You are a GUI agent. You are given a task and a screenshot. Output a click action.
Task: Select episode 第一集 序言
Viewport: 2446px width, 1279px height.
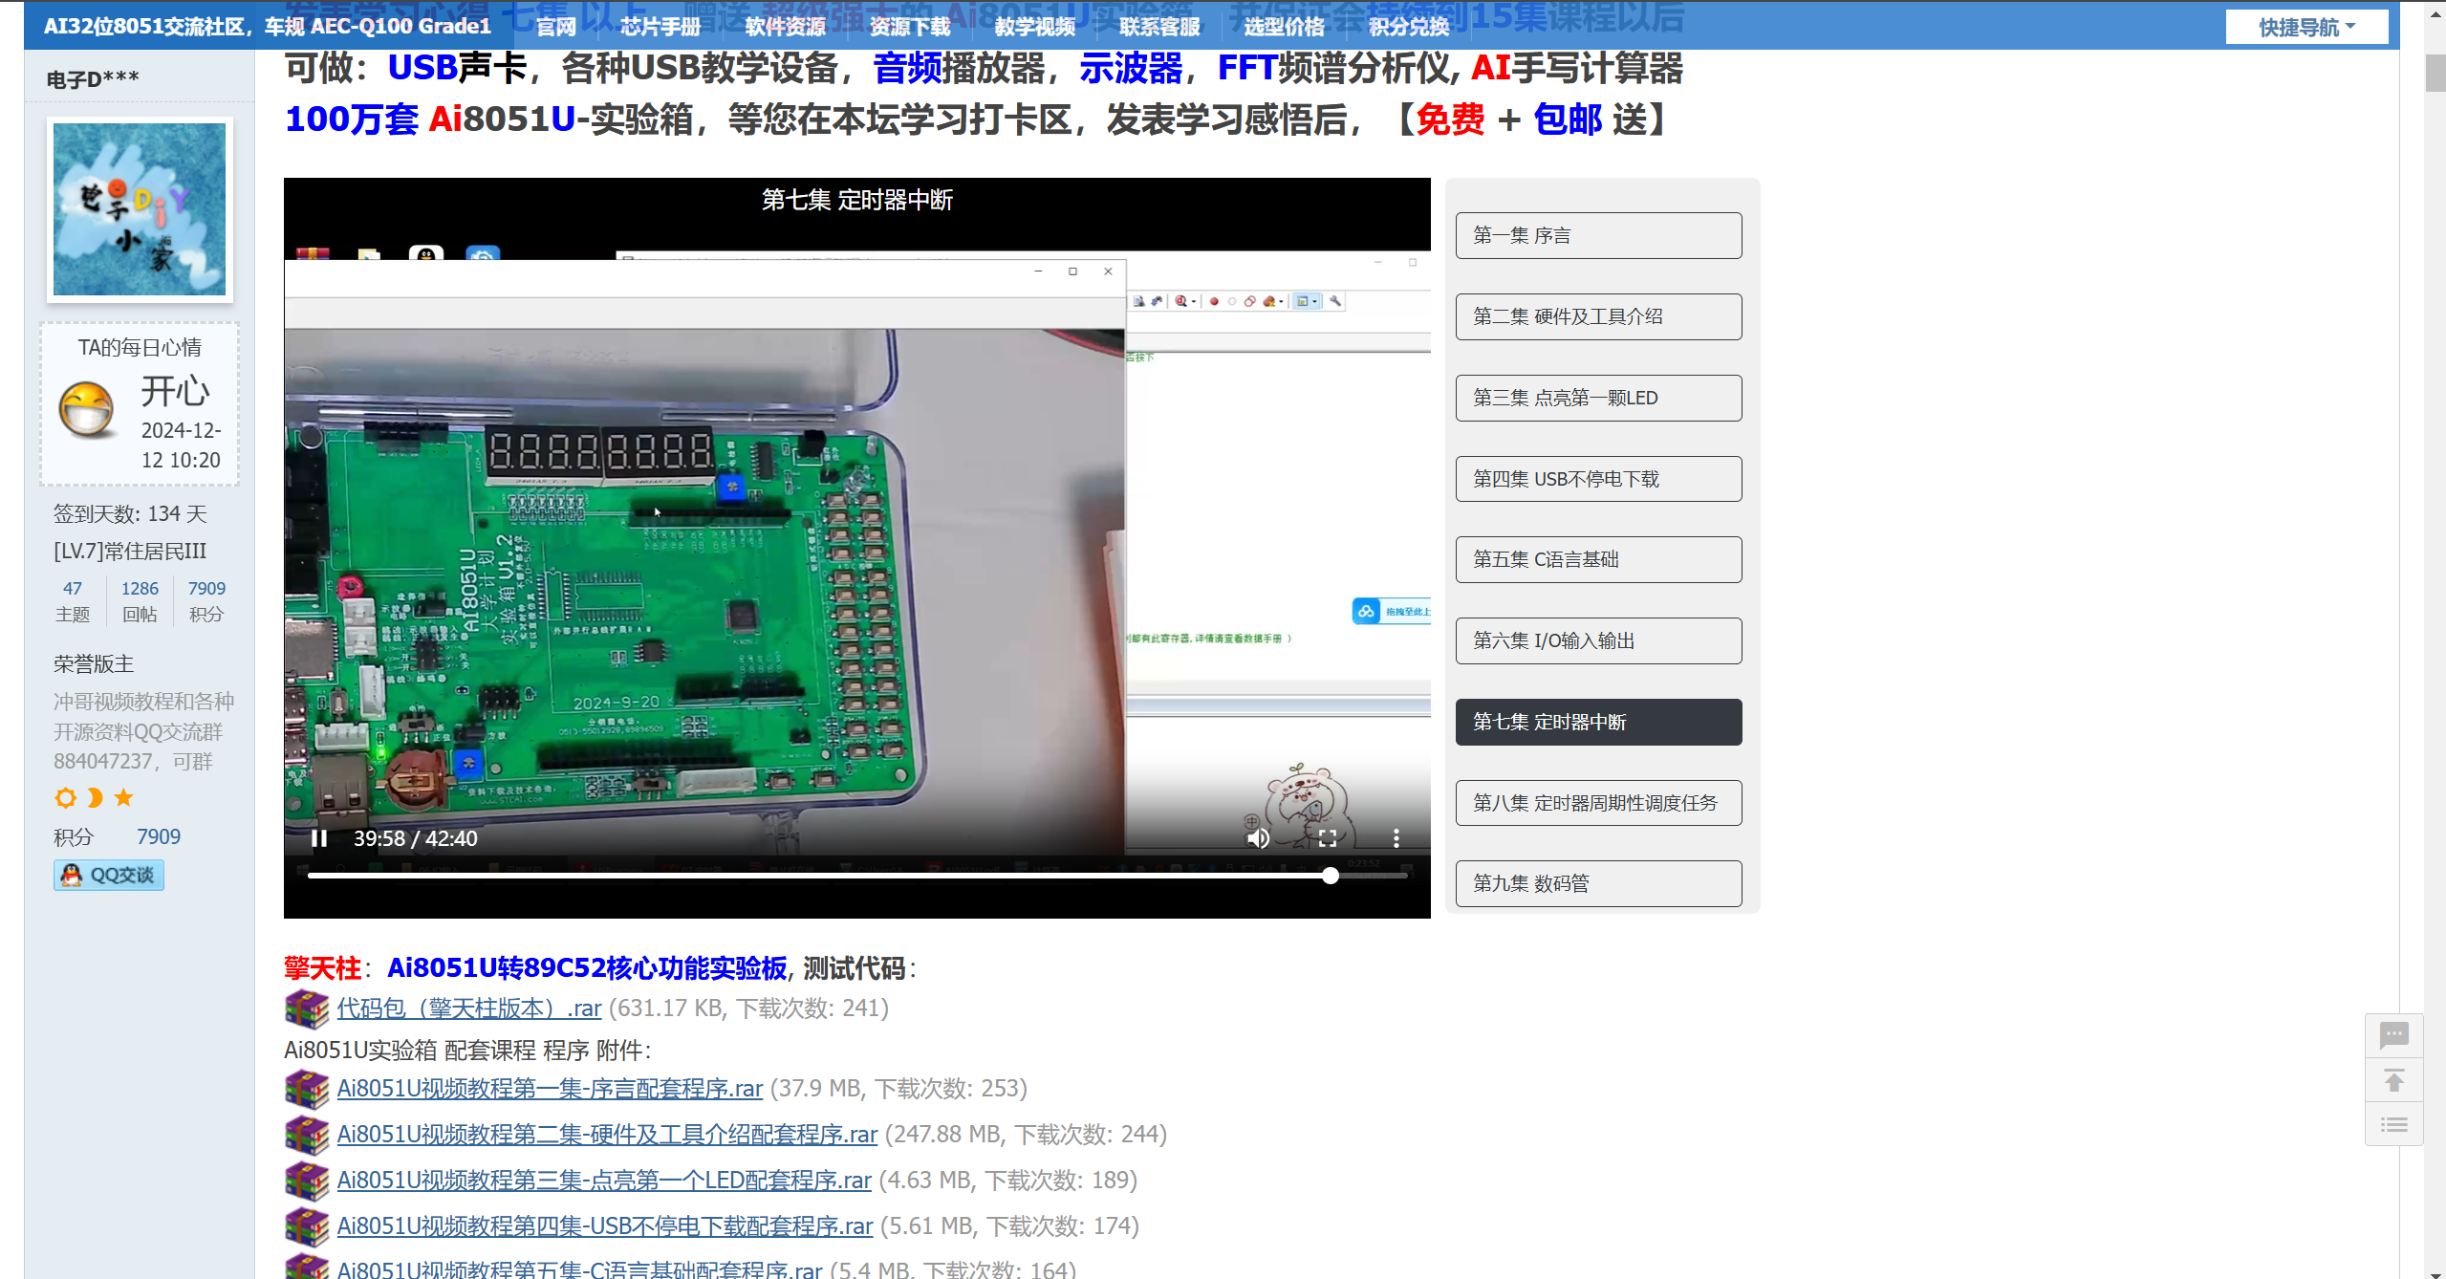coord(1598,235)
